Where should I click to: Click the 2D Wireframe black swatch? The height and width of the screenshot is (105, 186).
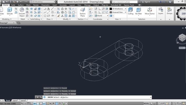(x=111, y=9)
